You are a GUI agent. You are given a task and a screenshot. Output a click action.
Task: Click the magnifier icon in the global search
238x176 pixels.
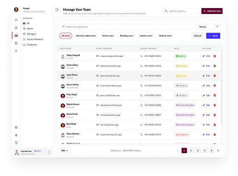point(166,11)
